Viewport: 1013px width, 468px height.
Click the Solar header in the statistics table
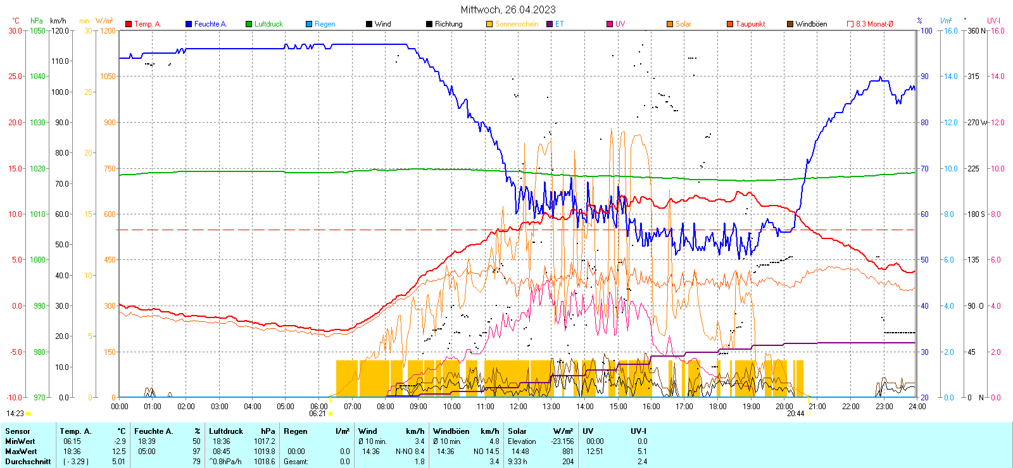[517, 431]
